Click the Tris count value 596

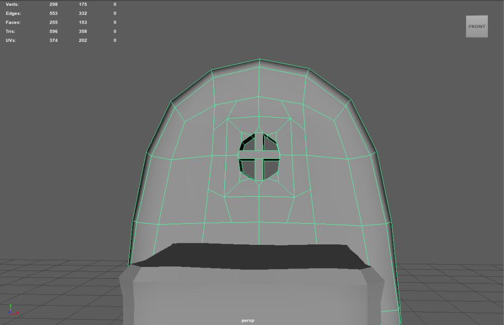(x=53, y=31)
